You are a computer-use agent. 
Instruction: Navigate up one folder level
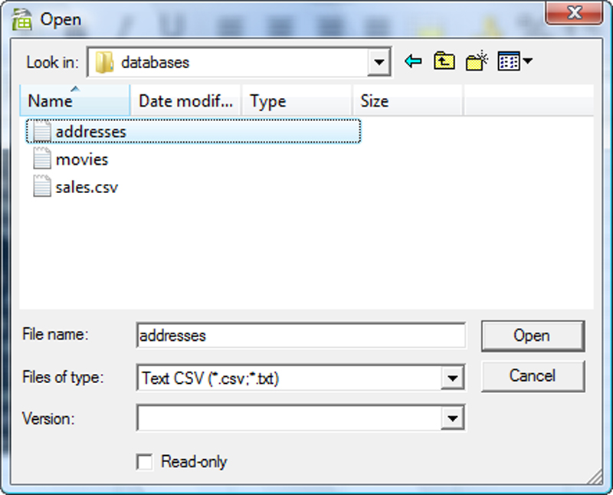[443, 61]
